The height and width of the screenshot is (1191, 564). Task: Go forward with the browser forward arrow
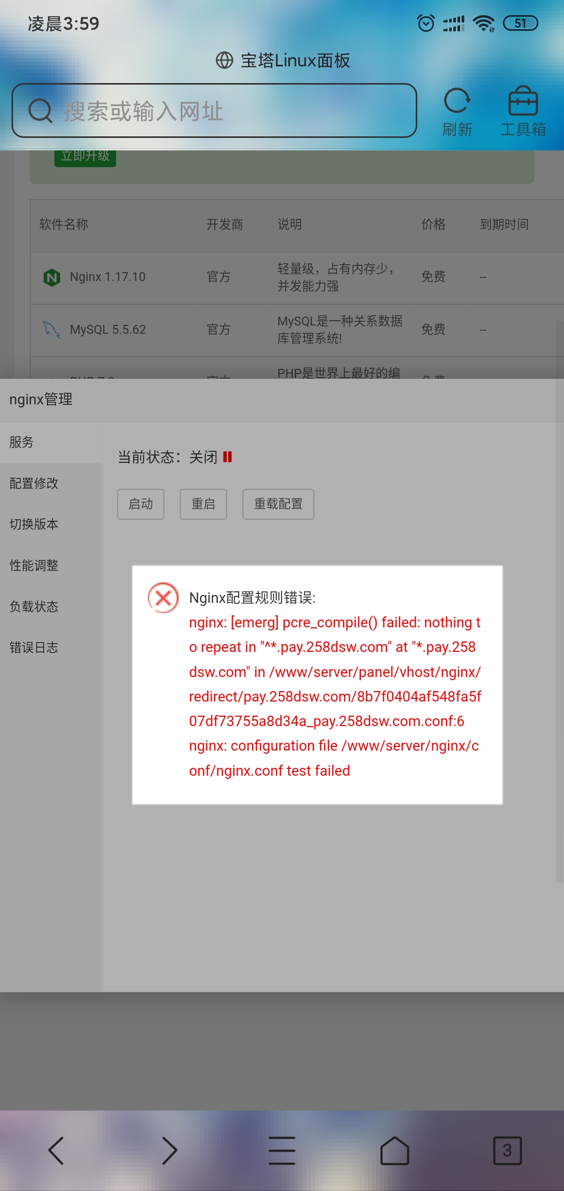tap(169, 1150)
